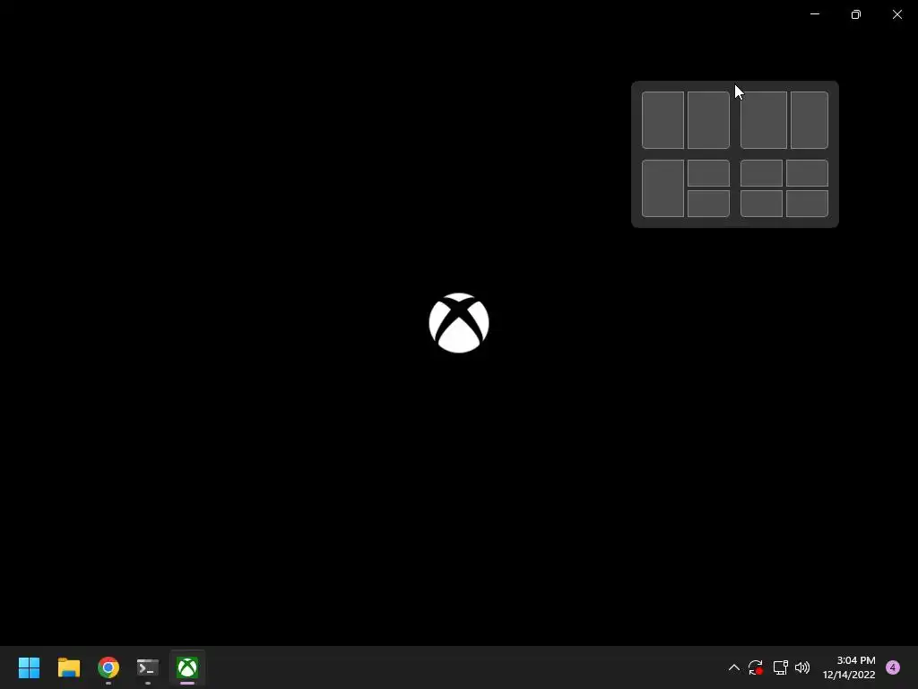Snap to top-right quarter of four-grid layout

pos(807,173)
